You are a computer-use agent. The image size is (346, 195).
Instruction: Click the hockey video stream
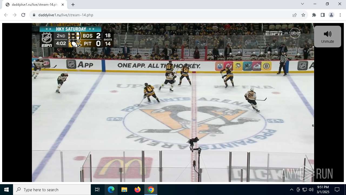coord(173,102)
